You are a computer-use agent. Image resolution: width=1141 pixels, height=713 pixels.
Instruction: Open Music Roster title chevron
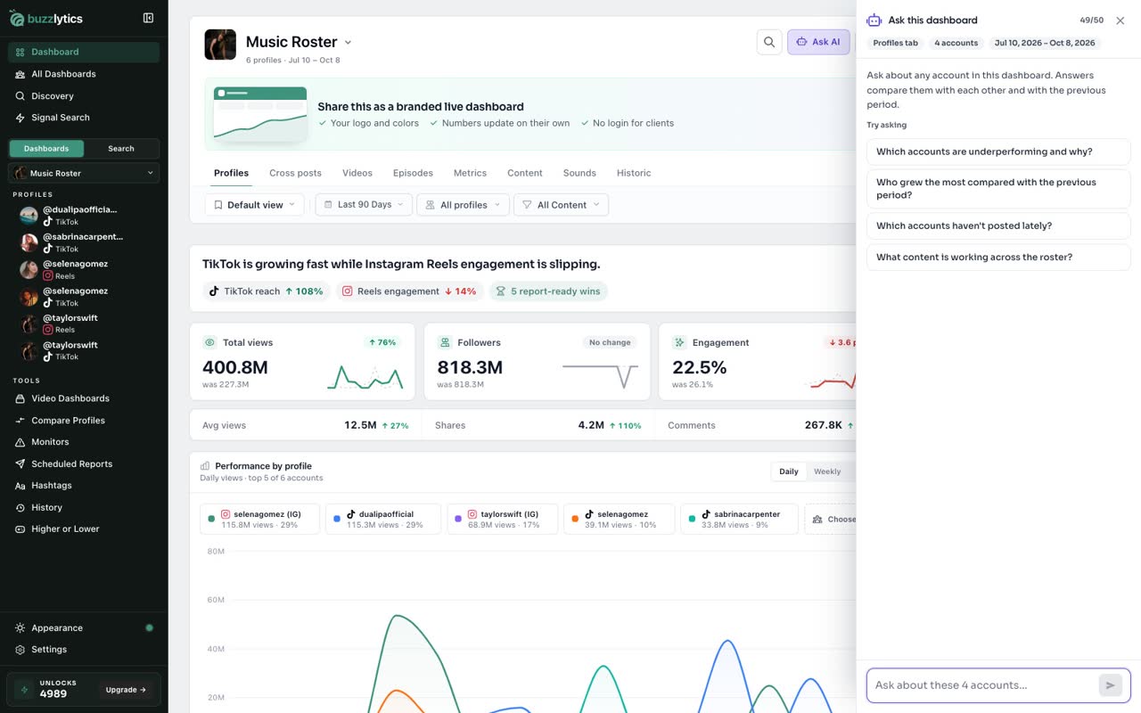tap(348, 43)
